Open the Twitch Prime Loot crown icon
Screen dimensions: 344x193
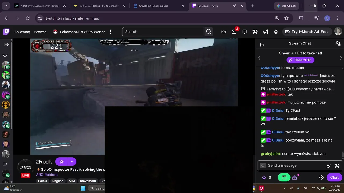[x=224, y=32]
